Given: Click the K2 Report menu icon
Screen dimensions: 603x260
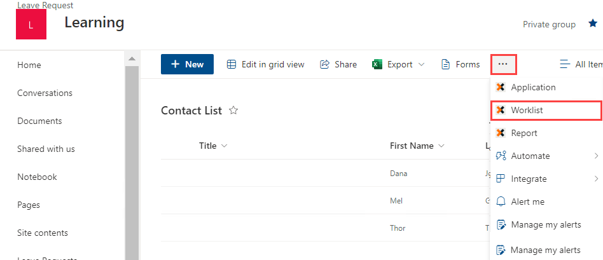Looking at the screenshot, I should 500,133.
